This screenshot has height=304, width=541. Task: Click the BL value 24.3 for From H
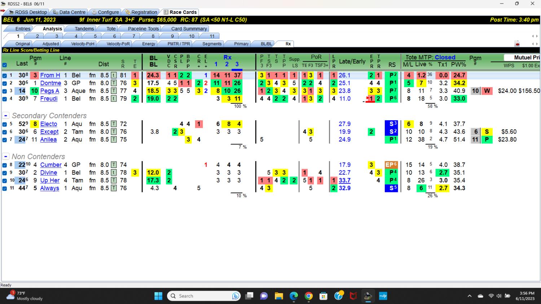pyautogui.click(x=153, y=75)
